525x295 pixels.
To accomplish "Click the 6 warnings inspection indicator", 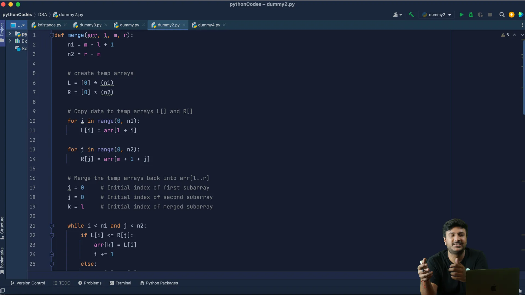I will tap(505, 35).
